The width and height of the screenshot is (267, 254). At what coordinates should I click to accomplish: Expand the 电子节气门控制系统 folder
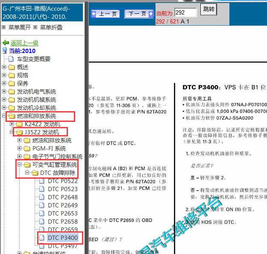pyautogui.click(x=19, y=157)
